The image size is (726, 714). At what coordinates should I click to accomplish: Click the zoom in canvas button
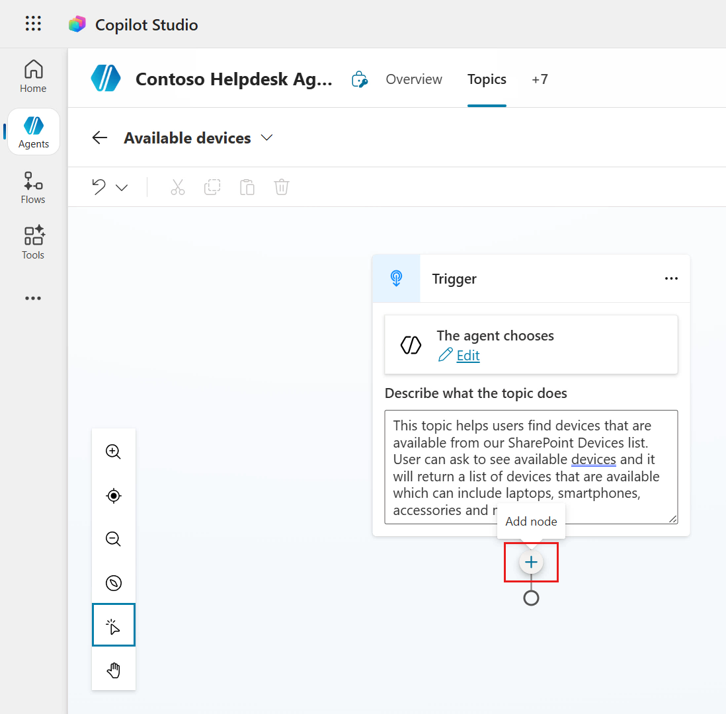coord(114,452)
